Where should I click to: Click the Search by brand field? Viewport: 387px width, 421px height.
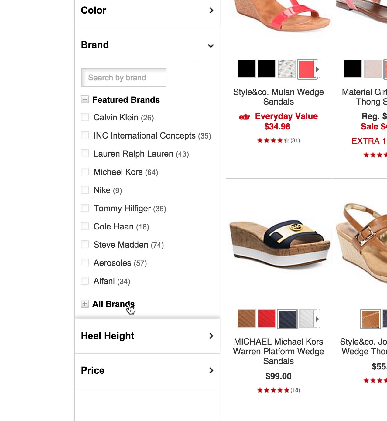pyautogui.click(x=124, y=78)
